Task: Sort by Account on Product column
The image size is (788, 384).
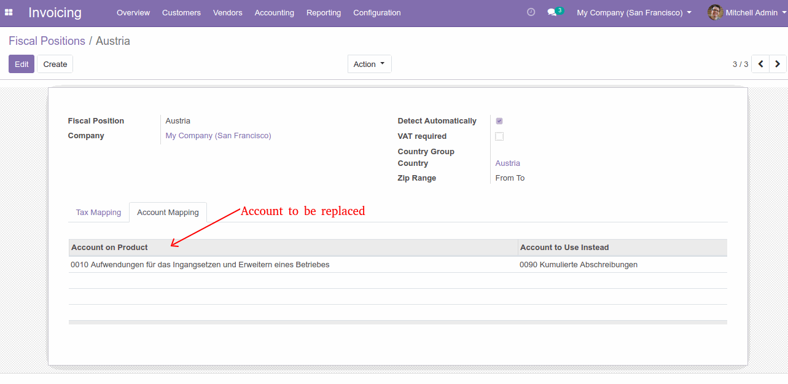Action: click(293, 248)
